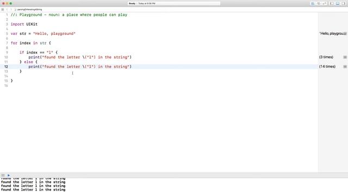
Task: Go forward in jump bar history
Action: click(11, 10)
